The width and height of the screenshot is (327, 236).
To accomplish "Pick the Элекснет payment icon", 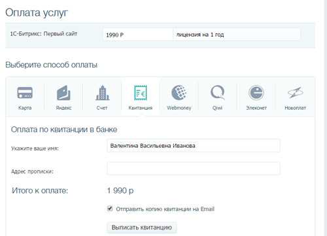I will tap(256, 92).
